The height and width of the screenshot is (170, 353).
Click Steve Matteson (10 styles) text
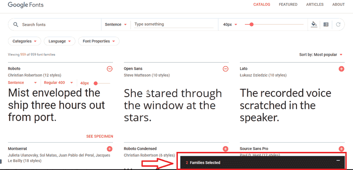pyautogui.click(x=147, y=75)
